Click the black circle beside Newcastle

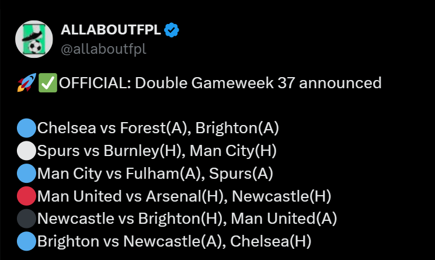[x=26, y=218]
